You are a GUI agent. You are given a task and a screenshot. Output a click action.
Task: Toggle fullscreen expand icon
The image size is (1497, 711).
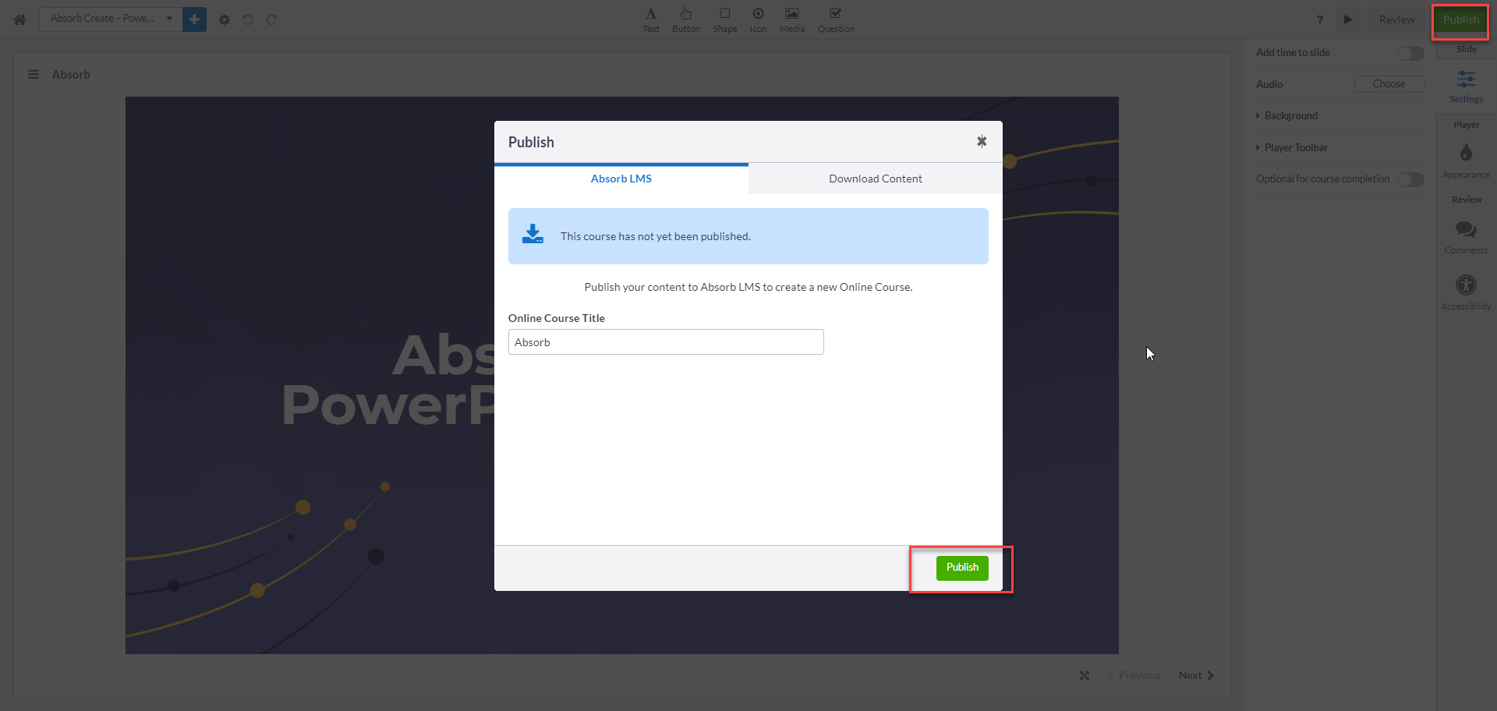tap(1085, 675)
